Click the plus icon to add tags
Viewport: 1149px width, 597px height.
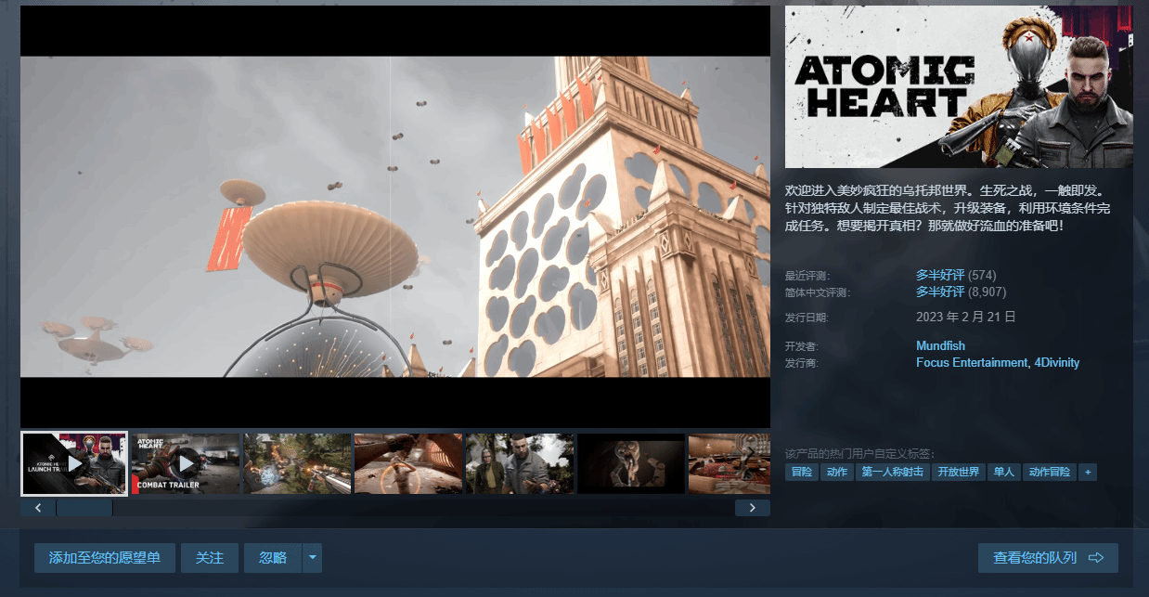(x=1087, y=472)
